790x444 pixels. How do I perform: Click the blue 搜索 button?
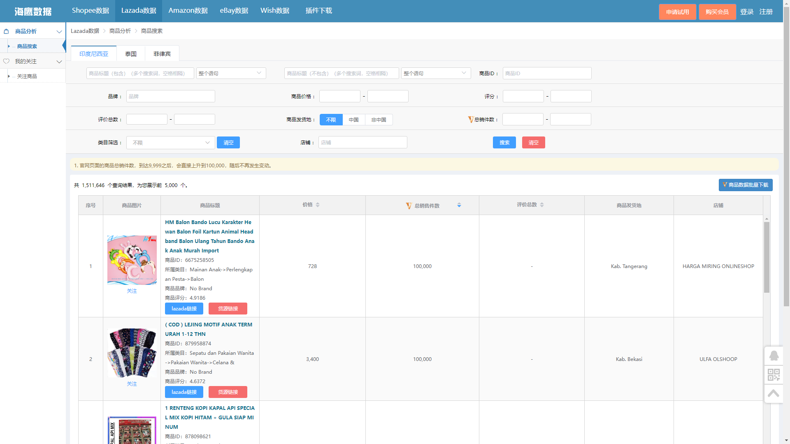coord(504,143)
